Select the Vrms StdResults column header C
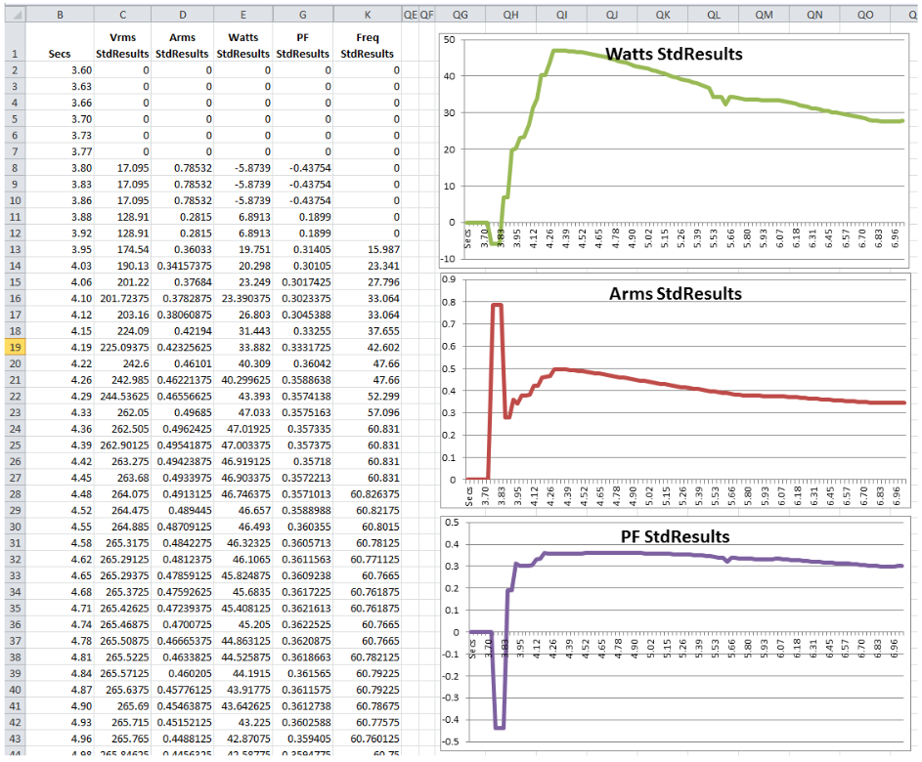 121,15
